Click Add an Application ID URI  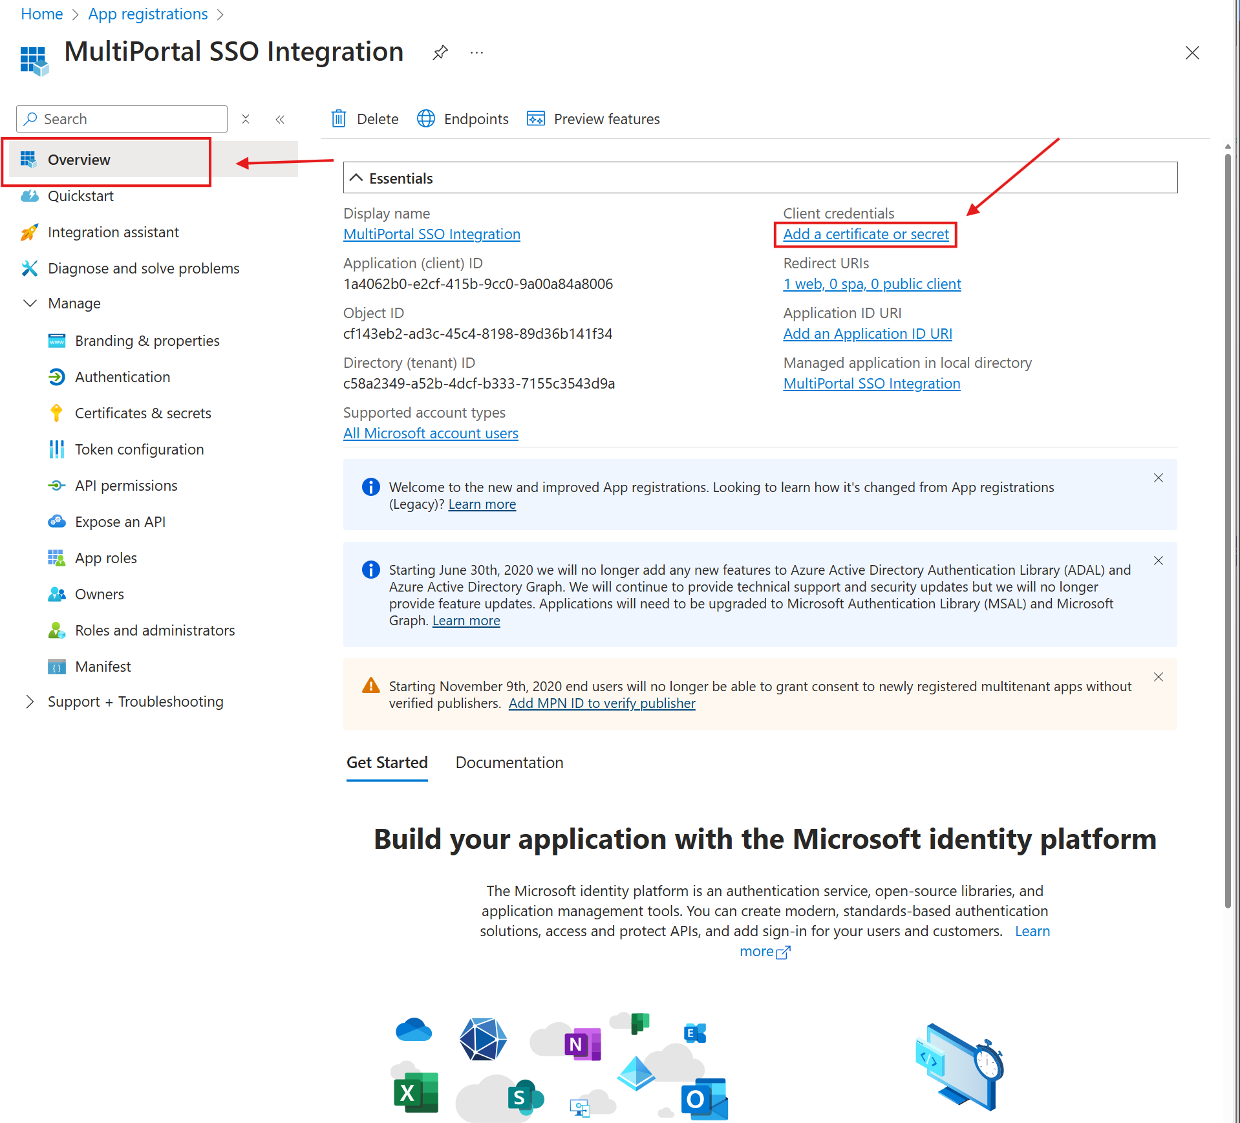click(x=868, y=334)
